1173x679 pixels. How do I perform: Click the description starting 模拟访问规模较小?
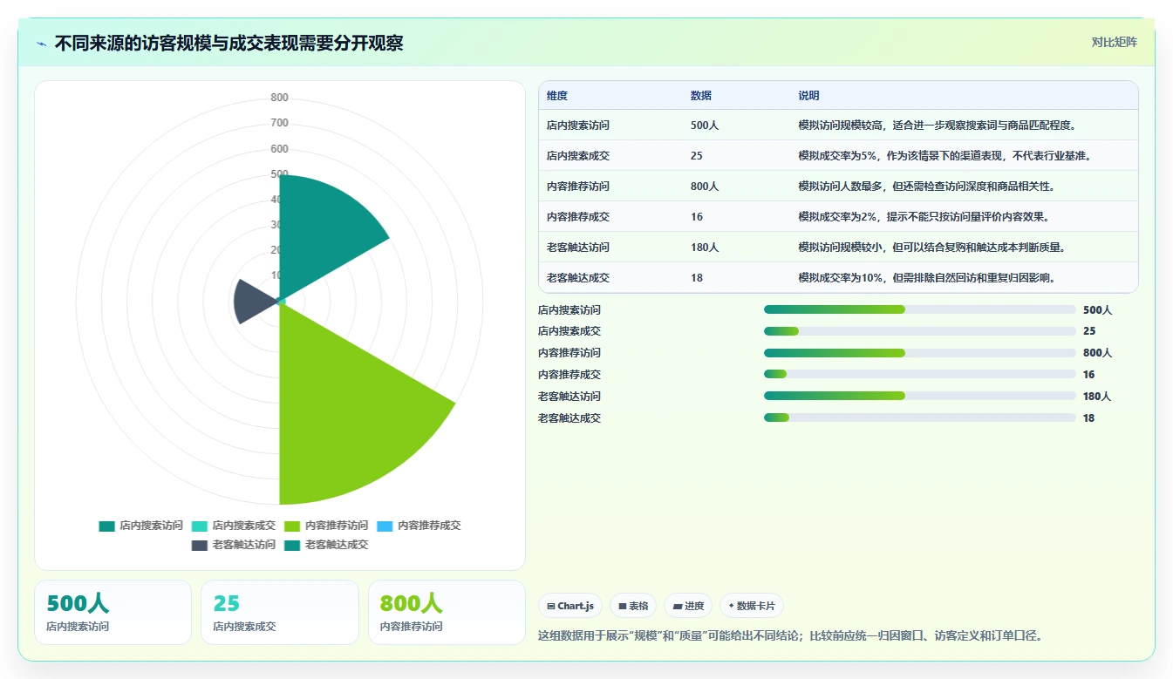pyautogui.click(x=932, y=247)
